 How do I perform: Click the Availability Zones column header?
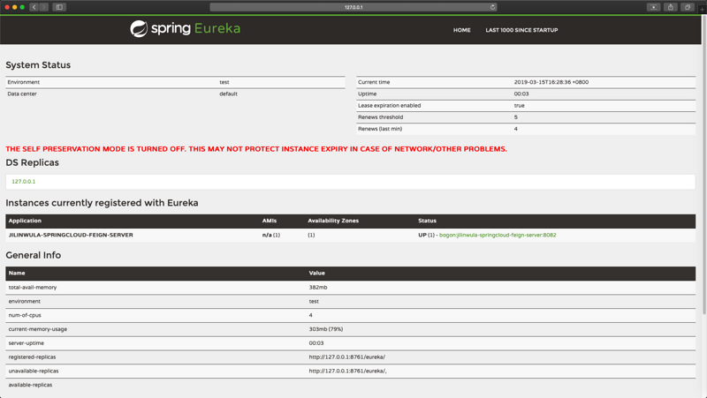tap(333, 221)
